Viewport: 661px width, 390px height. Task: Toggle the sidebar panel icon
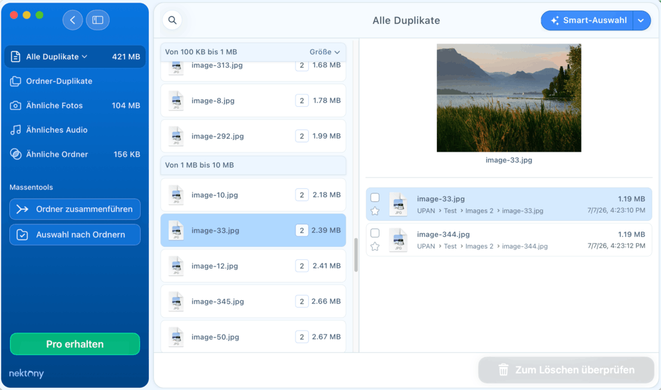click(x=98, y=20)
